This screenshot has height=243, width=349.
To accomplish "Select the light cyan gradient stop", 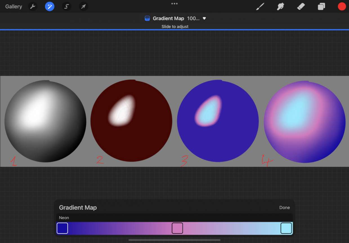I will [x=286, y=228].
